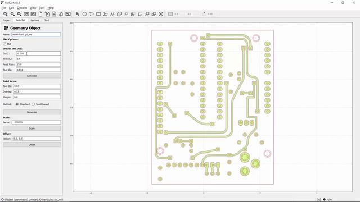Toggle the snap to corner icon
This screenshot has height=202, width=360.
tap(204, 14)
